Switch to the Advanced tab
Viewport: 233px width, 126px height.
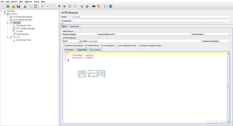click(x=74, y=26)
